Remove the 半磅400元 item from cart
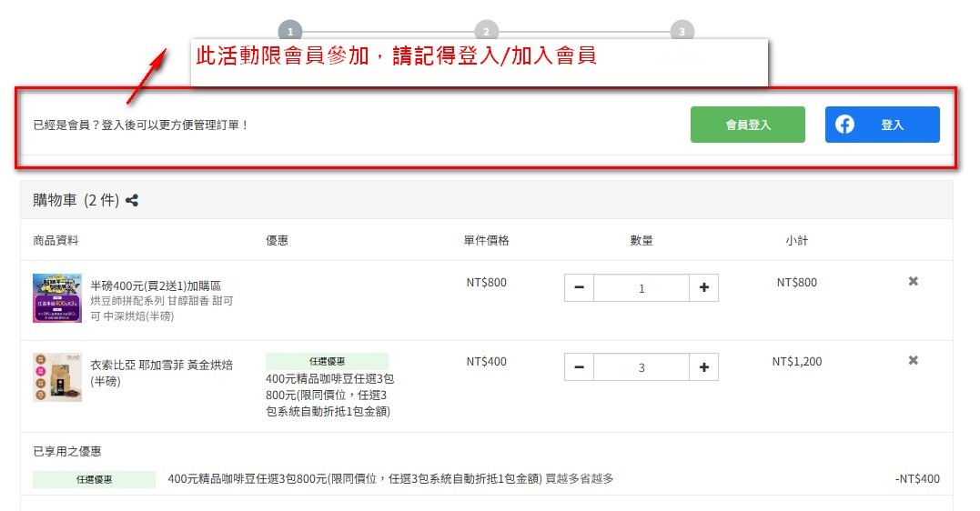This screenshot has width=980, height=511. (914, 281)
